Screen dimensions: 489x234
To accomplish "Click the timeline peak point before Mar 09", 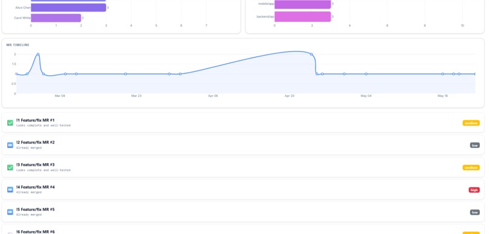I will tap(38, 54).
